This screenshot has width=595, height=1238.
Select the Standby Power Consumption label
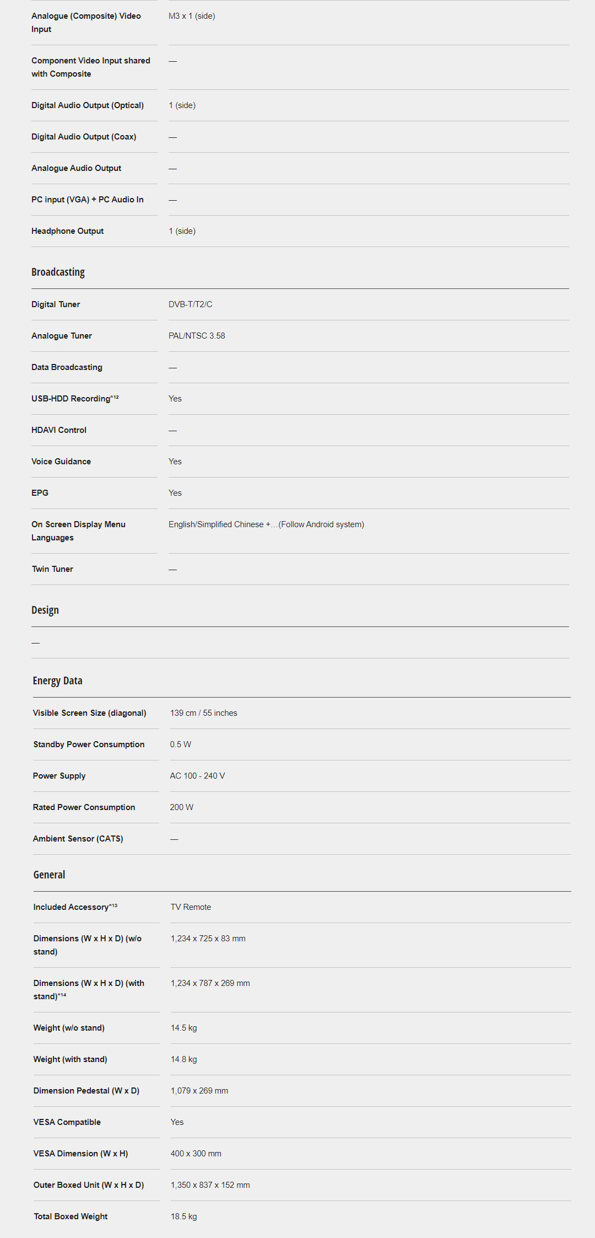89,744
